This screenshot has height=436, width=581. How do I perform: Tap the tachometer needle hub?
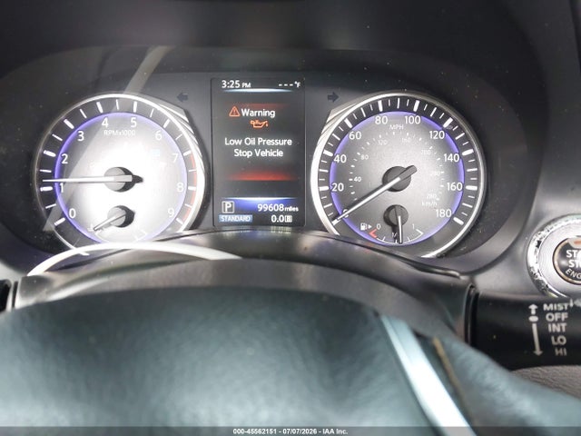pyautogui.click(x=119, y=179)
